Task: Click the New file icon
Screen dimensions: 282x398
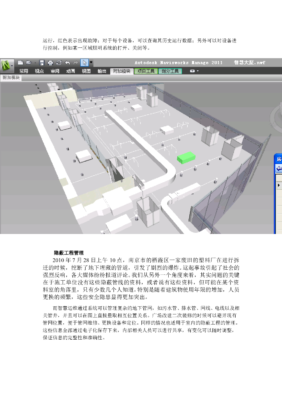Action: [x=21, y=63]
